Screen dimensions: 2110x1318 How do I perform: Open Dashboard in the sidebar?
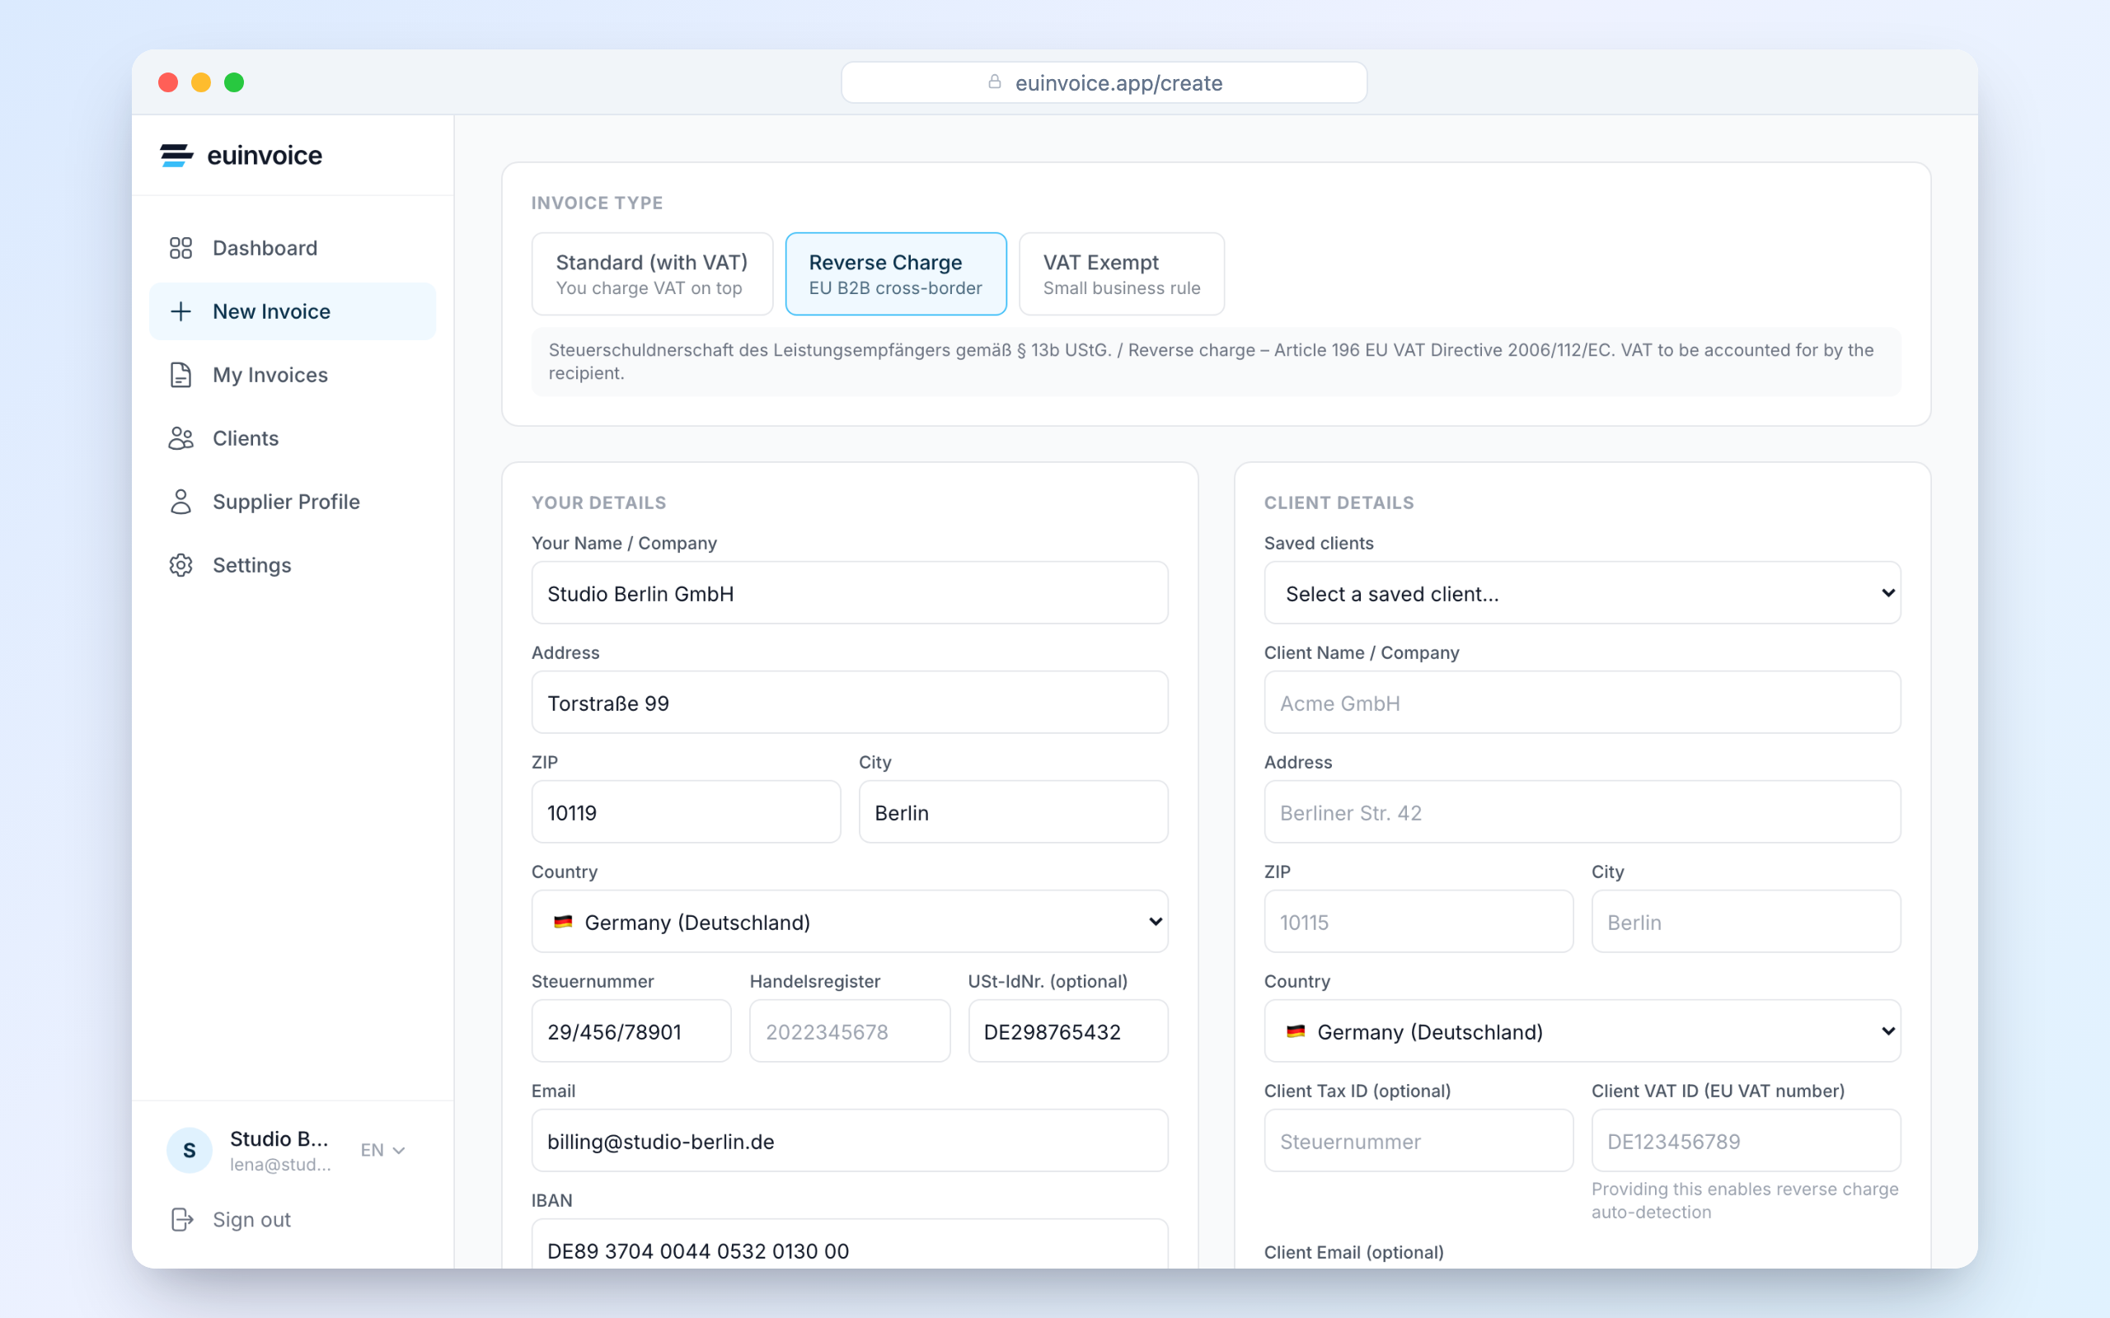click(x=293, y=249)
